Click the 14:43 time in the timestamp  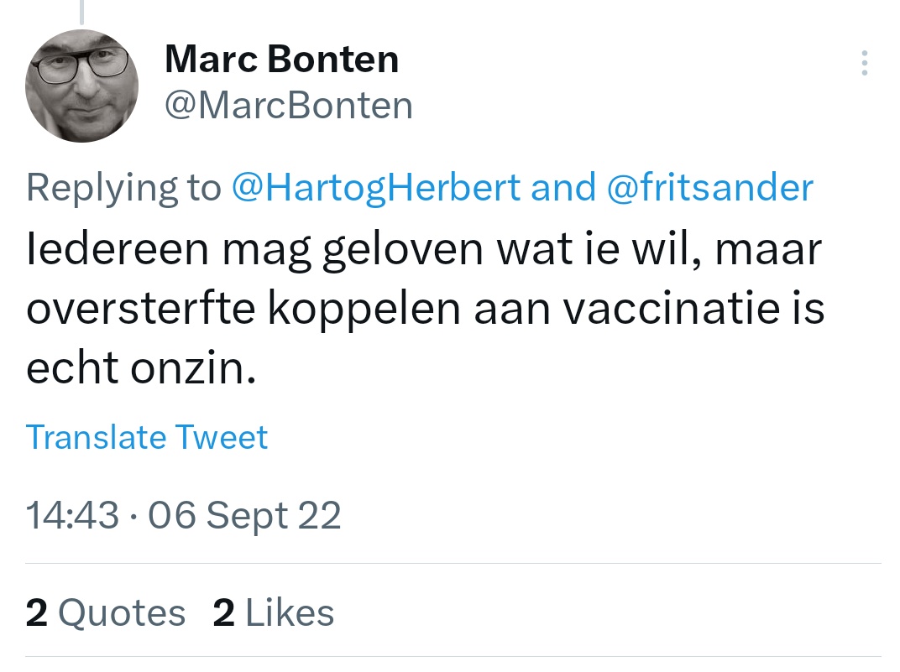[72, 515]
